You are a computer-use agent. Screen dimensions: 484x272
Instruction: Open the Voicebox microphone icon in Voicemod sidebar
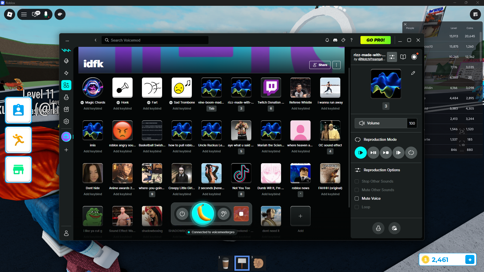(66, 61)
